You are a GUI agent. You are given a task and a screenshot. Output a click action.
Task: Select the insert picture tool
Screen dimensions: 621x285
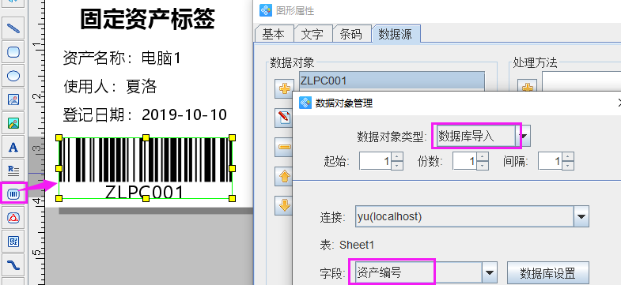13,99
